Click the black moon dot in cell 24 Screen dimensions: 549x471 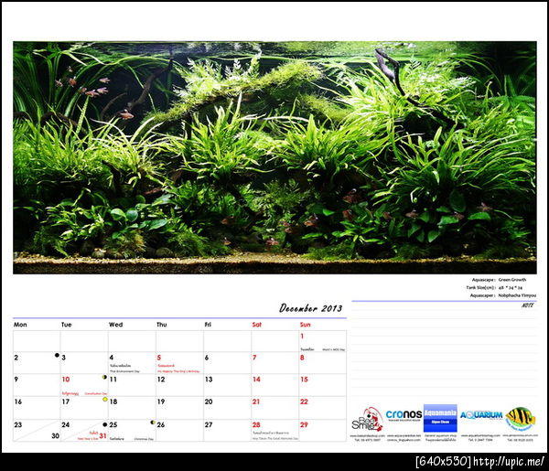(x=104, y=424)
